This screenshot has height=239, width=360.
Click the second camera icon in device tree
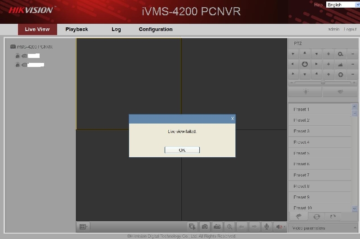coord(18,65)
